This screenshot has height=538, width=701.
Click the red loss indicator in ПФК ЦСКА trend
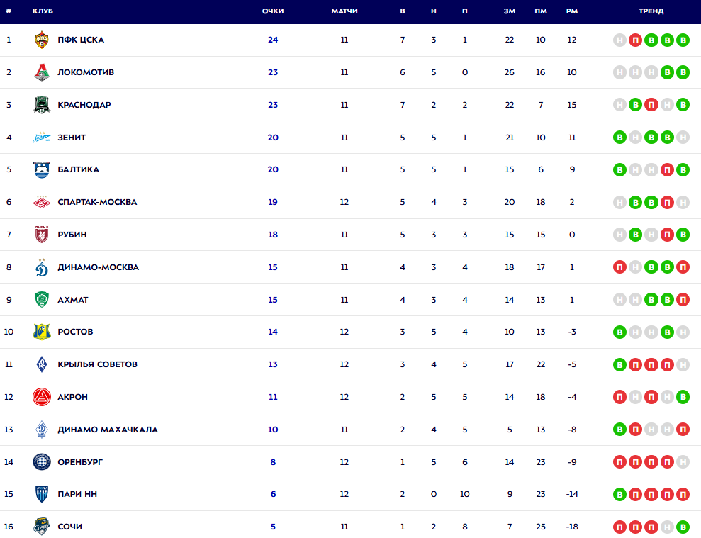[x=635, y=40]
